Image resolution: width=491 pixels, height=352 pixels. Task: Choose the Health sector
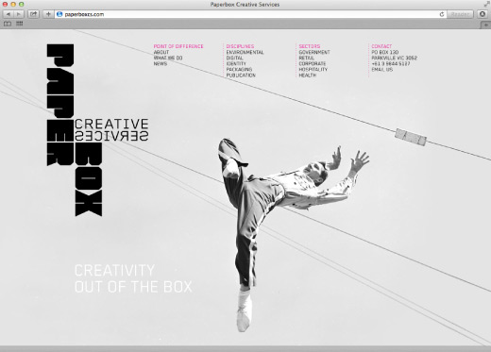308,75
